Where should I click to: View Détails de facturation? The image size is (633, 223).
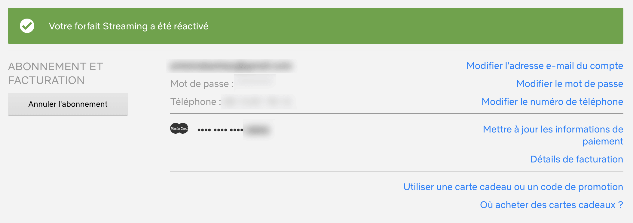tap(576, 159)
